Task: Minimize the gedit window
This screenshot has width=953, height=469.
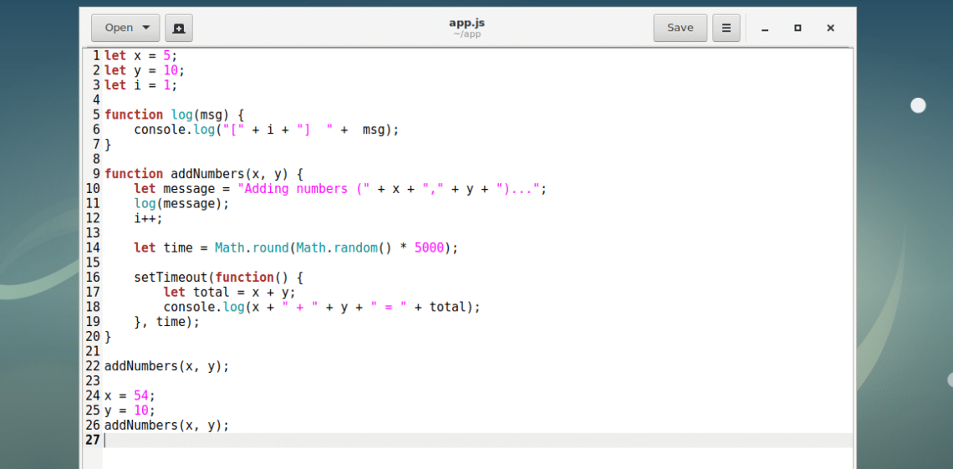Action: click(x=764, y=28)
